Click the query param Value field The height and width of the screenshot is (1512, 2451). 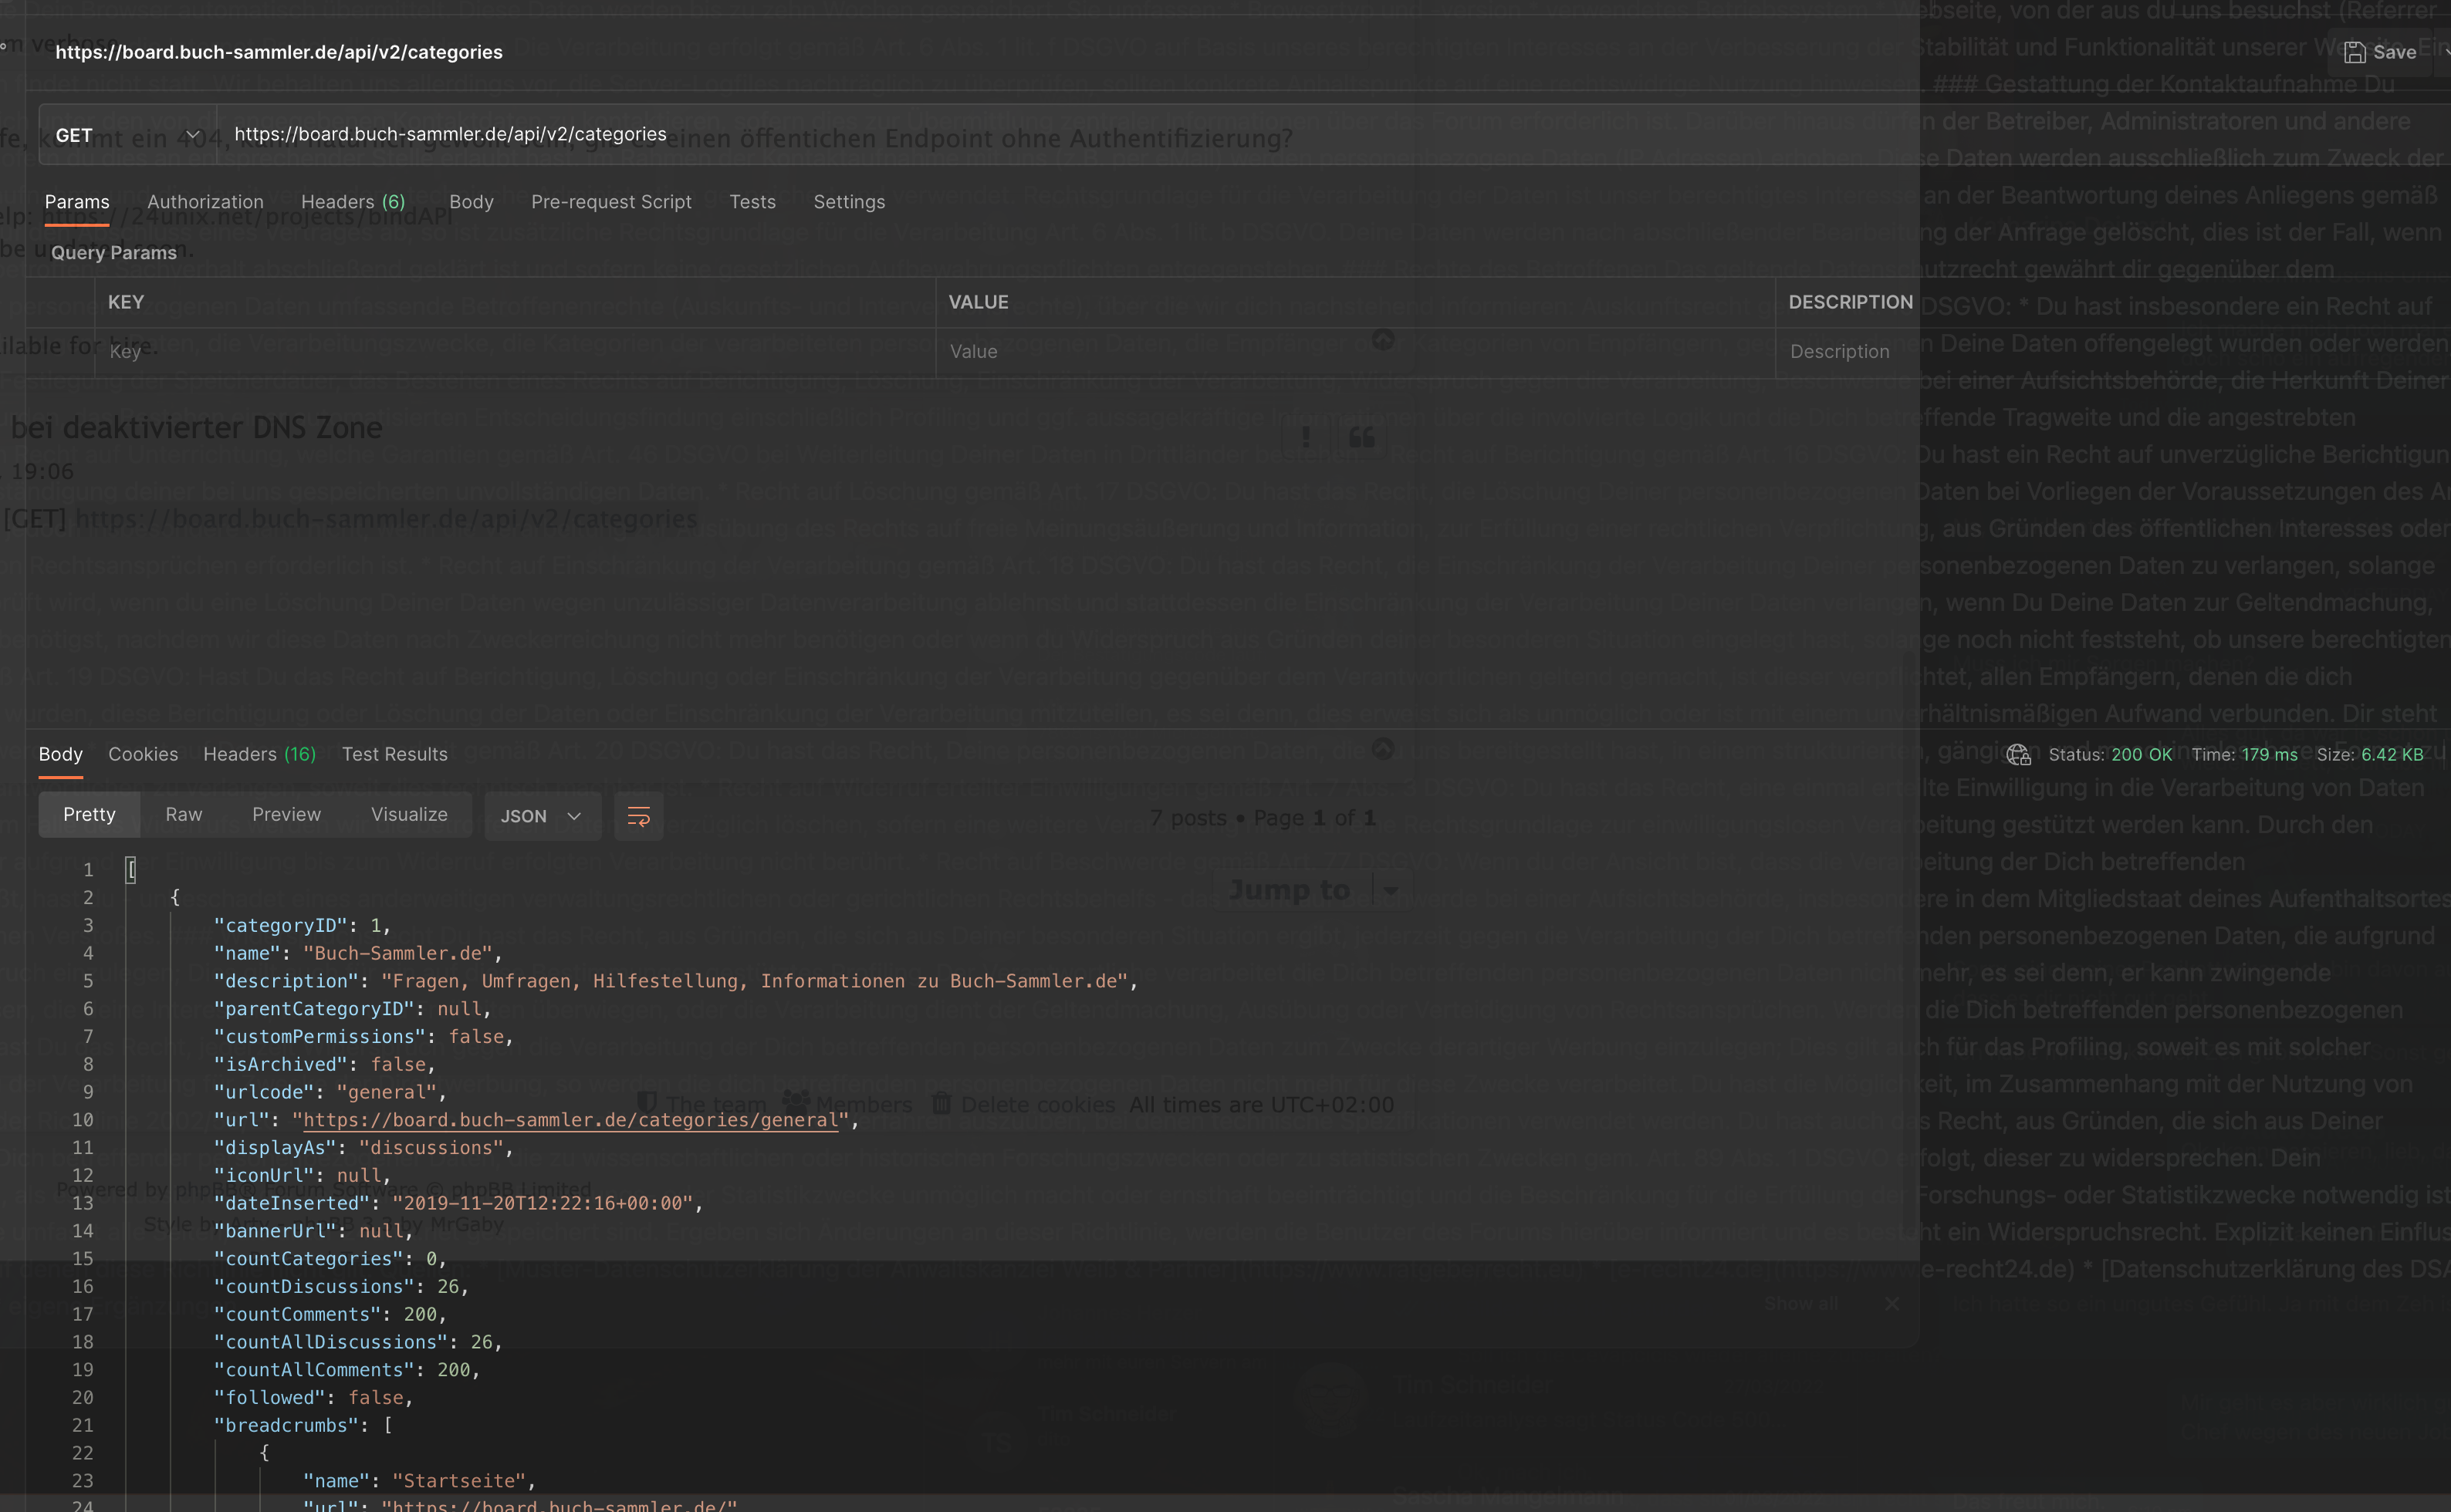[1351, 352]
